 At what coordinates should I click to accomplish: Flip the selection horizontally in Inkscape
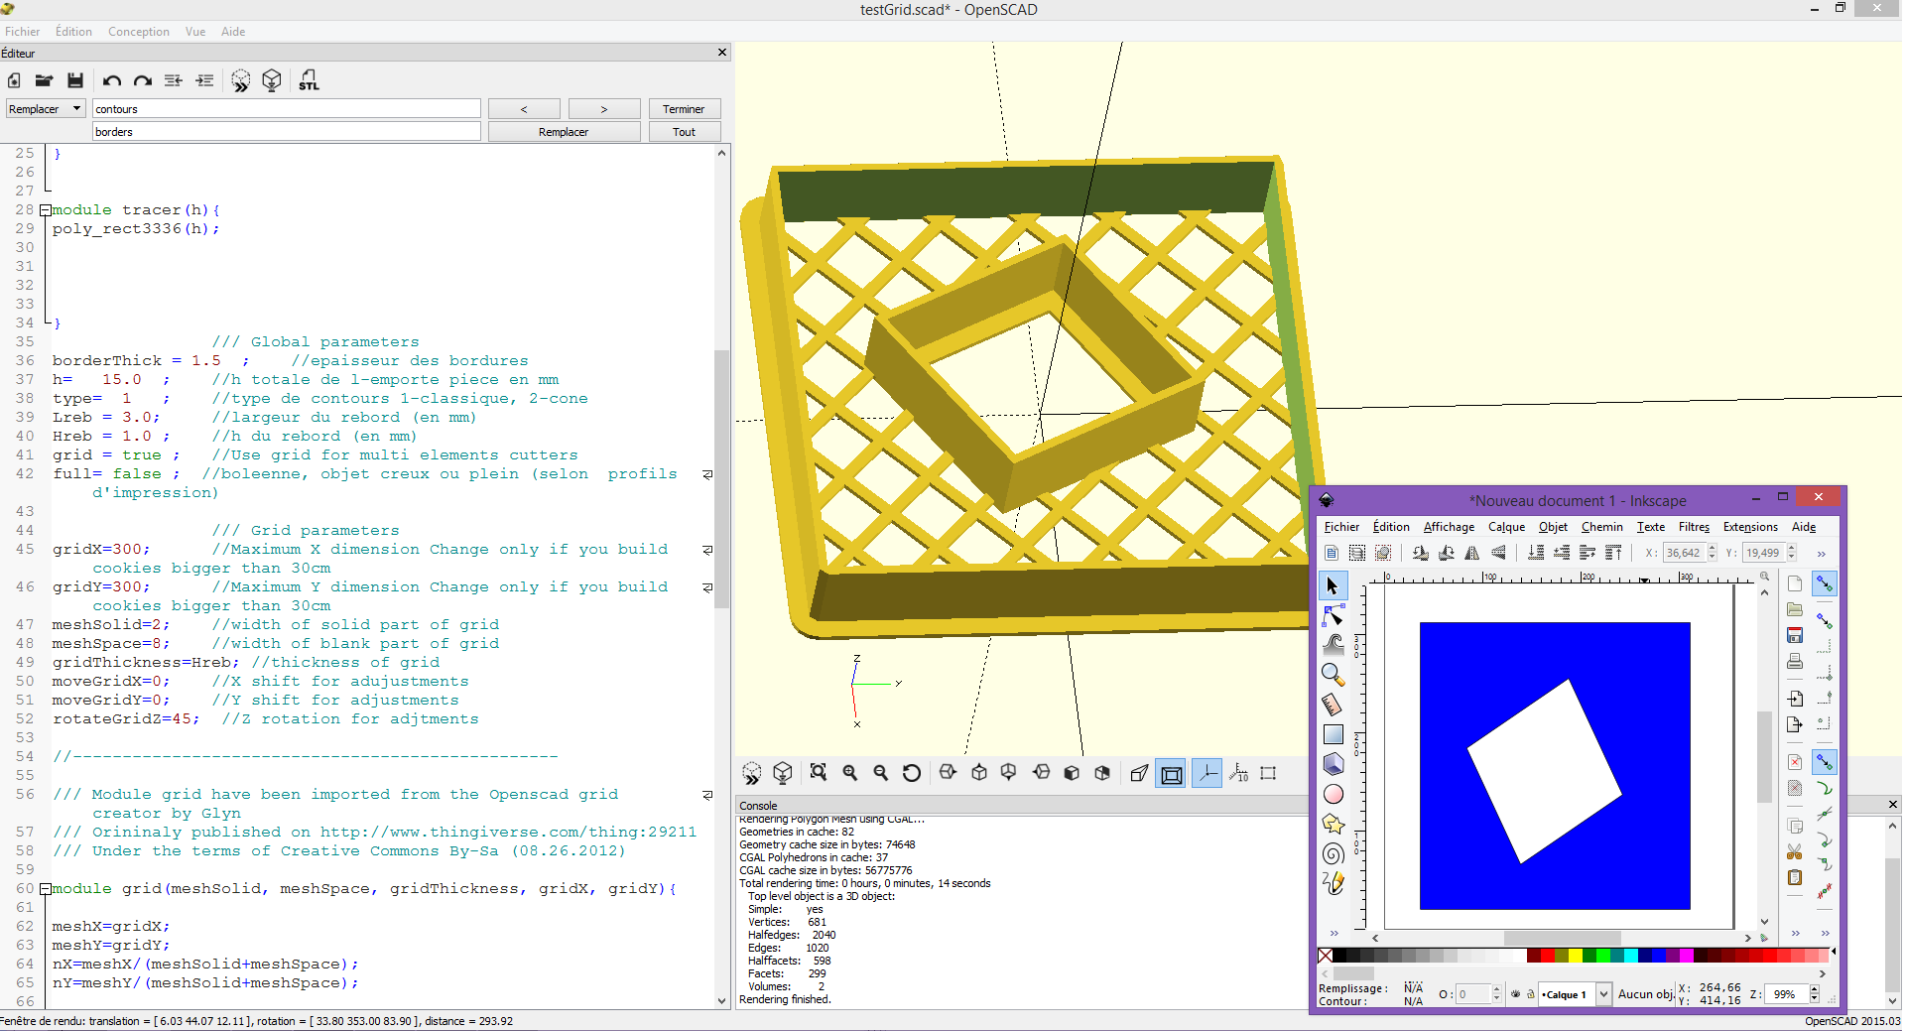(1473, 553)
